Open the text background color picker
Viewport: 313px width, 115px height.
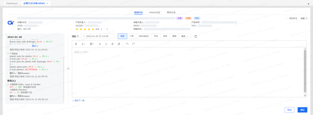92,44
